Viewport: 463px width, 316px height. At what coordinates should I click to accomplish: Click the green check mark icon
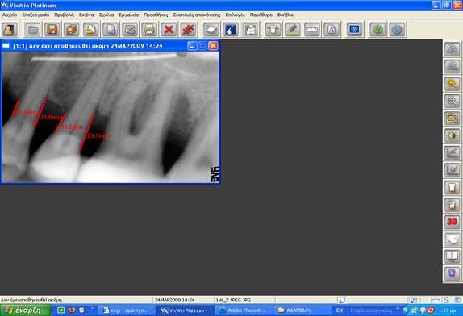(x=377, y=30)
